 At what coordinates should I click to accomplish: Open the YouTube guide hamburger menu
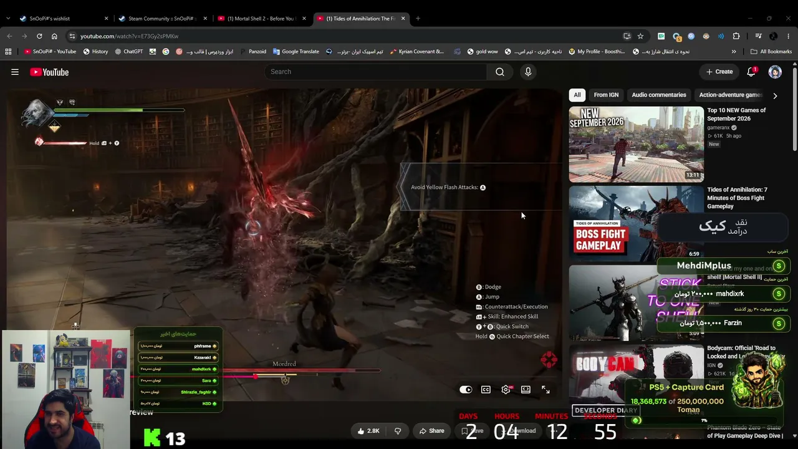point(15,72)
